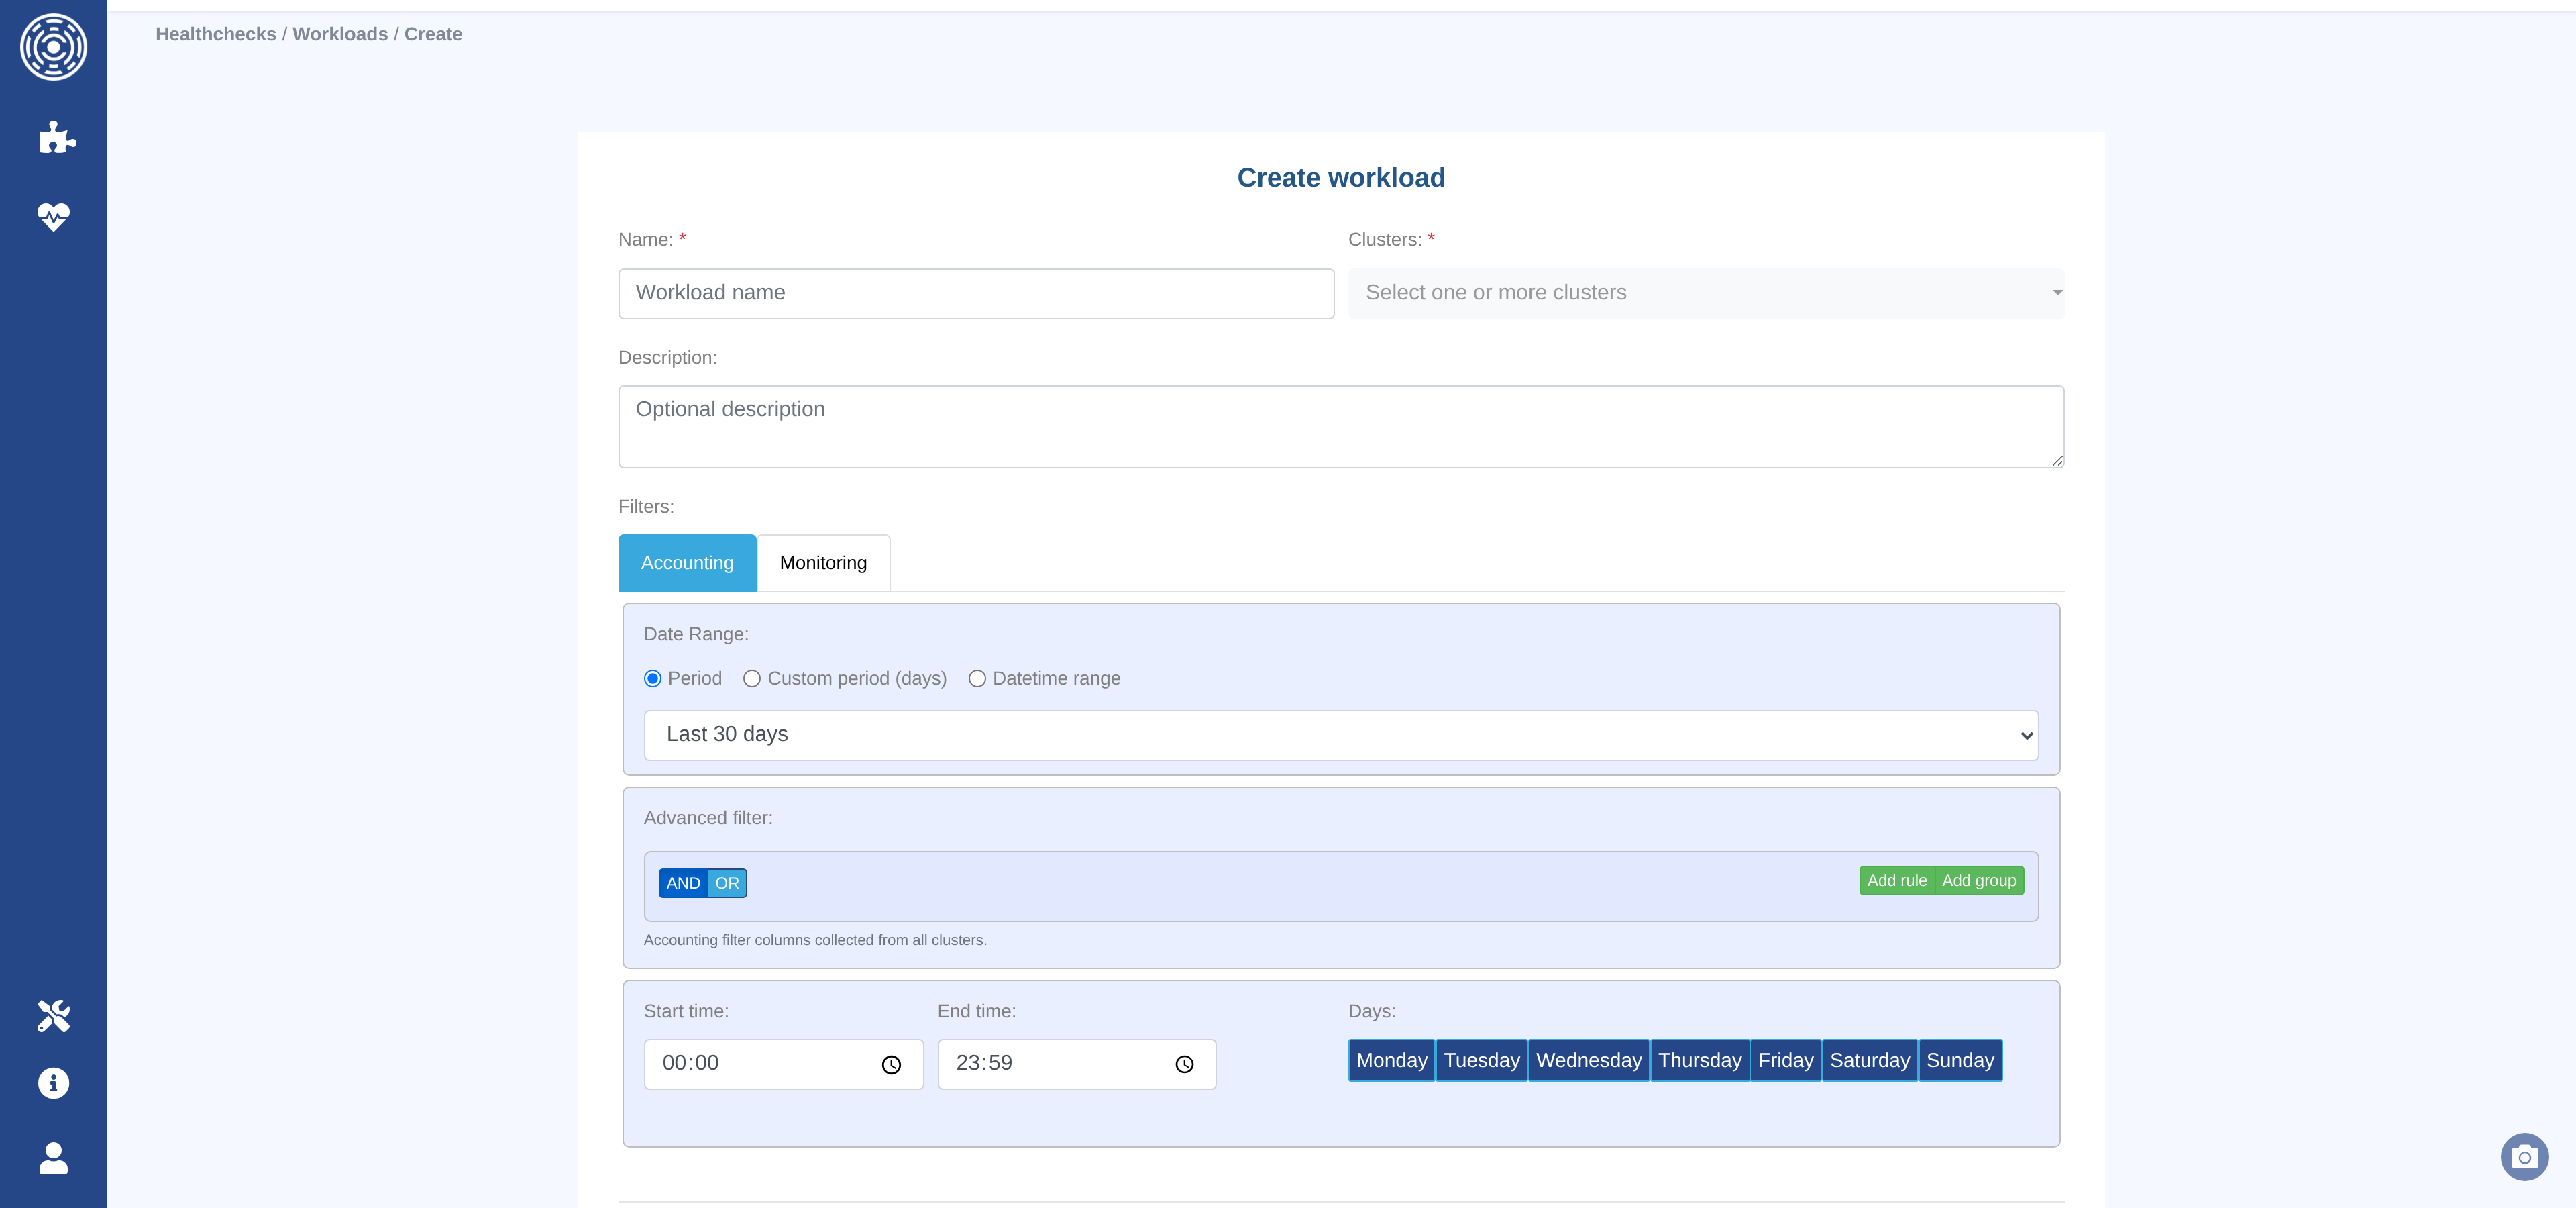Click the Workload name input field
The image size is (2576, 1208).
975,293
